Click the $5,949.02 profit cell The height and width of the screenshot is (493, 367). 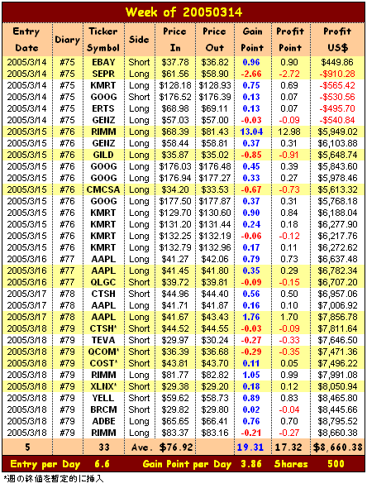(x=337, y=132)
